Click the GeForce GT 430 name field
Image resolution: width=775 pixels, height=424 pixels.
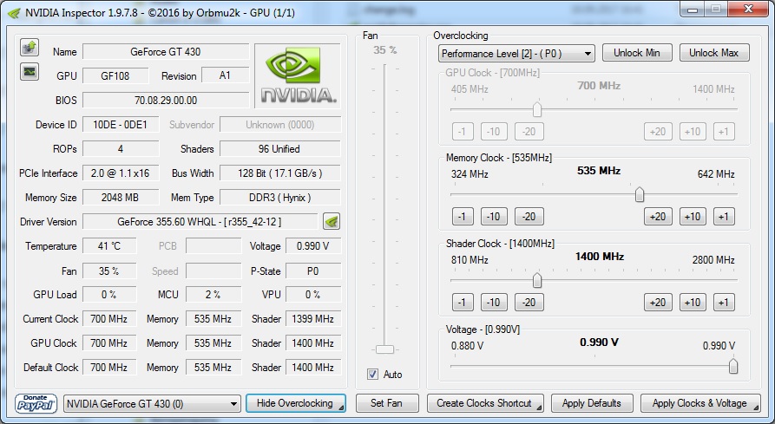[166, 51]
